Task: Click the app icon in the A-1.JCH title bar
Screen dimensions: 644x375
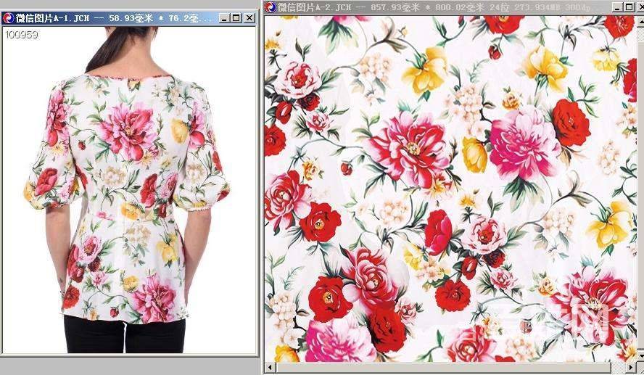Action: (9, 18)
